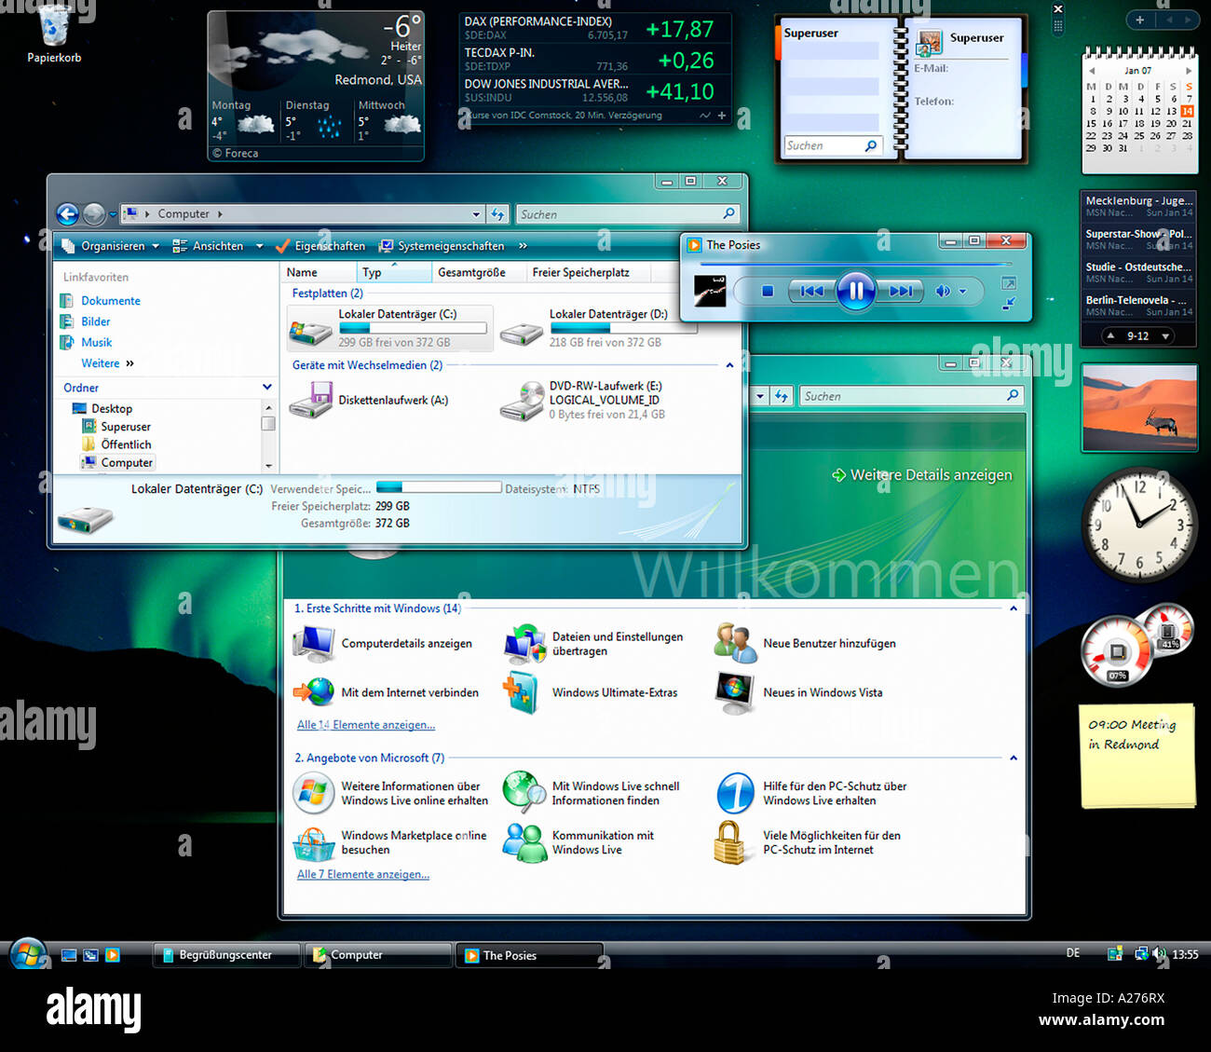Collapse the Ordner folders pane

point(267,387)
